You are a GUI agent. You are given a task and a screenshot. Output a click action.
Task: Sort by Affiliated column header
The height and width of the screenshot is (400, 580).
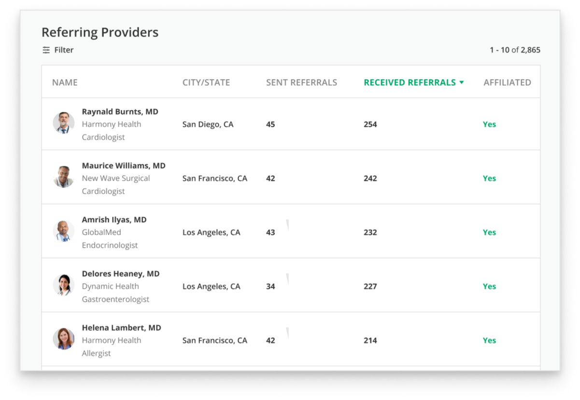pos(507,82)
